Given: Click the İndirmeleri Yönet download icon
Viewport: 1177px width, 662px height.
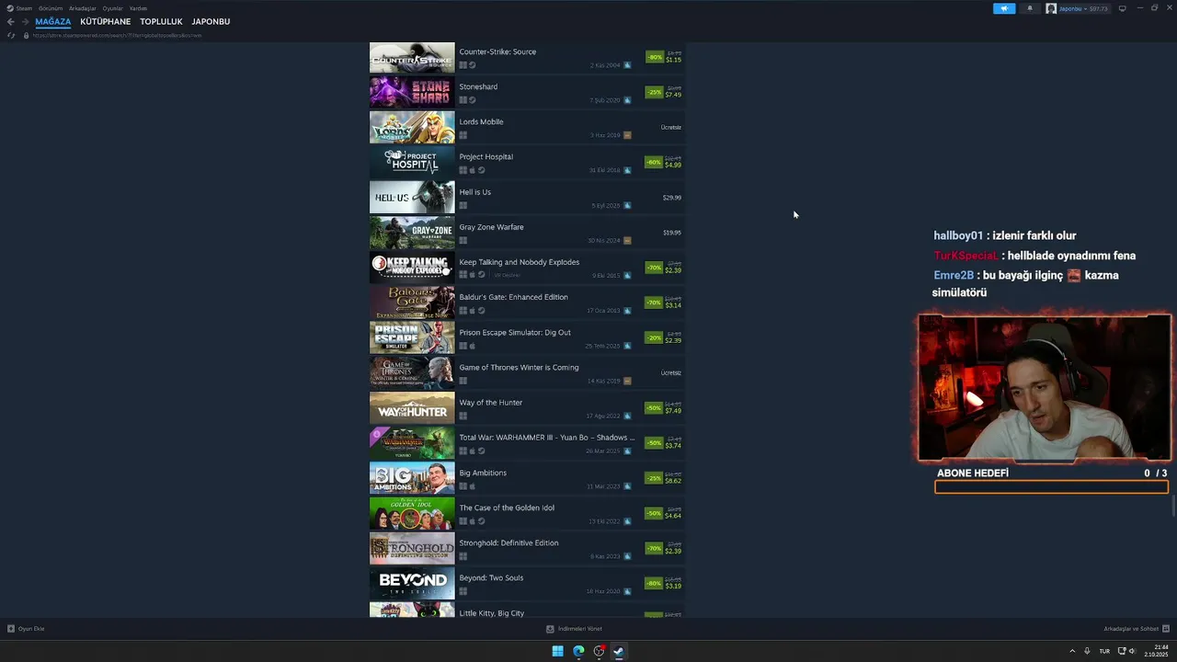Looking at the screenshot, I should click(x=550, y=629).
